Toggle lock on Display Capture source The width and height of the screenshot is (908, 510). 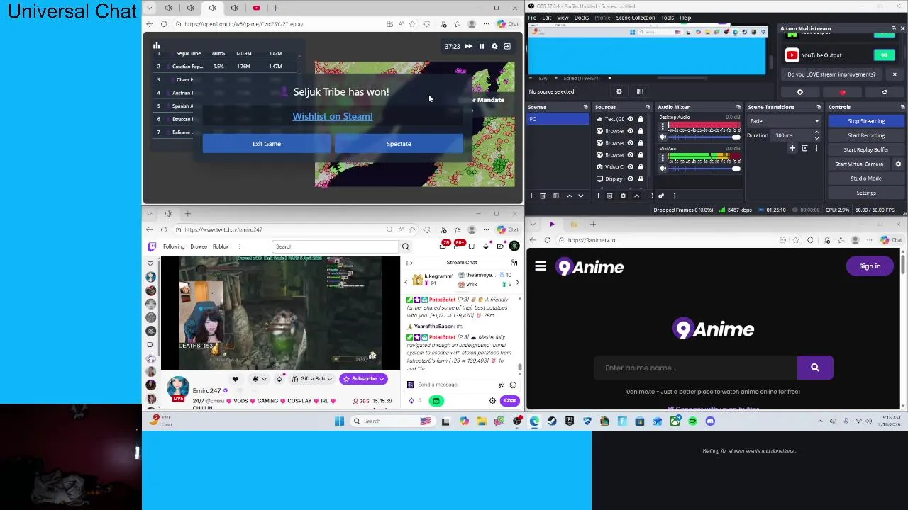tap(641, 178)
